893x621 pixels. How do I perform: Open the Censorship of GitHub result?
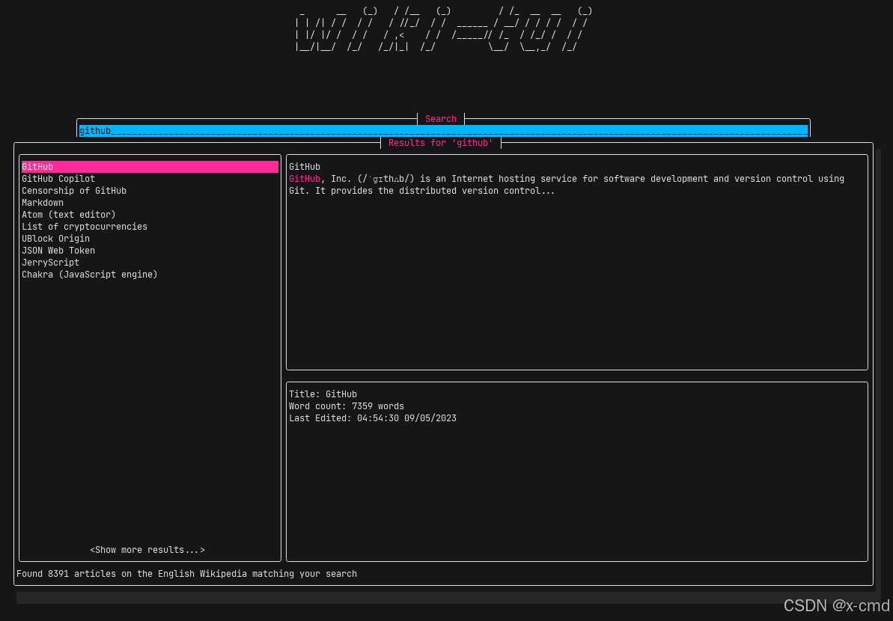(74, 191)
